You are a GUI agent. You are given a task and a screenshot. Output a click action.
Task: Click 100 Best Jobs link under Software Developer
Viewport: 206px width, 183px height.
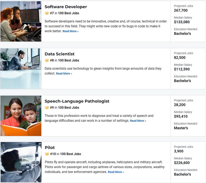coord(68,13)
